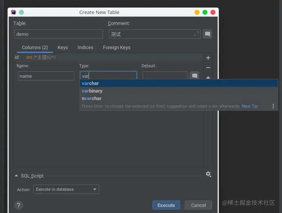Click the Next Tip link
Screen dimensions: 282x213
tap(249, 106)
